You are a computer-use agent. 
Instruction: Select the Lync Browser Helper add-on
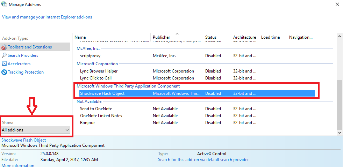point(197,71)
